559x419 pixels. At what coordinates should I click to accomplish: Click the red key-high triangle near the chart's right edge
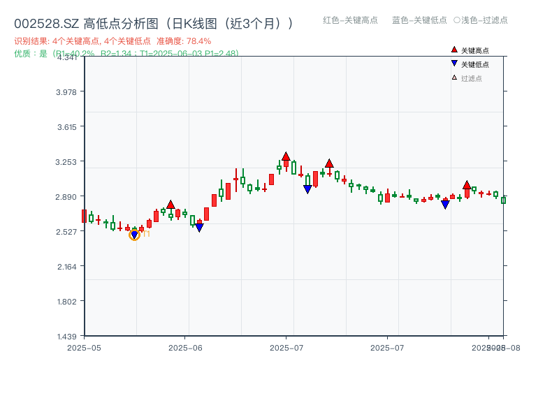tap(467, 185)
